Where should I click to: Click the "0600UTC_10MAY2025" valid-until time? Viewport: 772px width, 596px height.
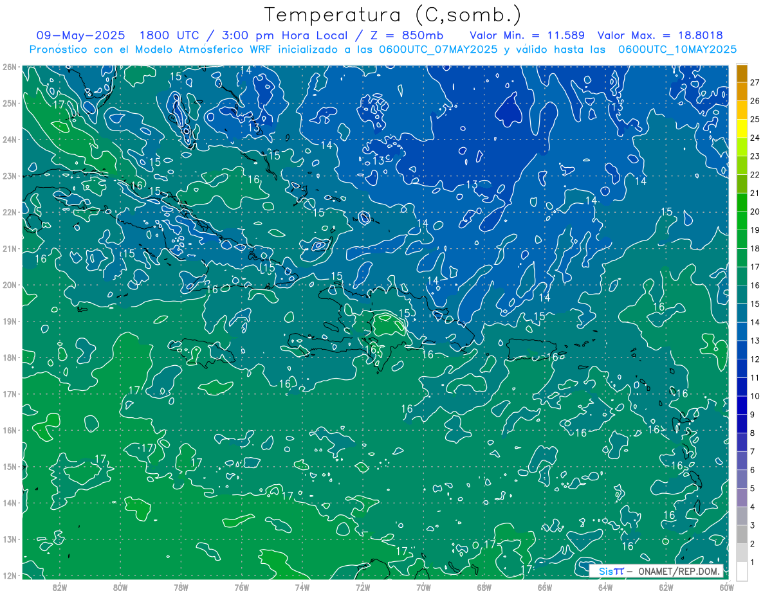(677, 49)
